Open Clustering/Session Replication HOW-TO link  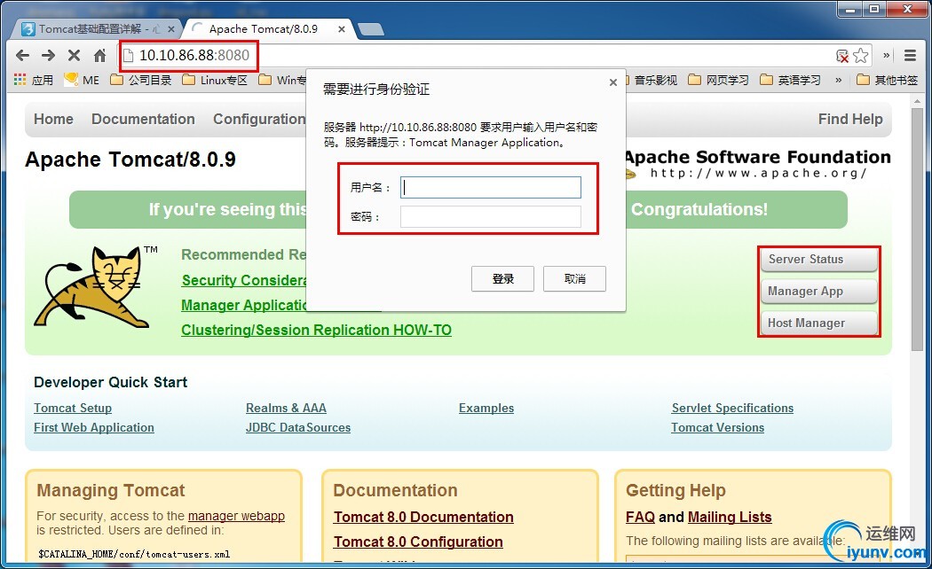316,330
